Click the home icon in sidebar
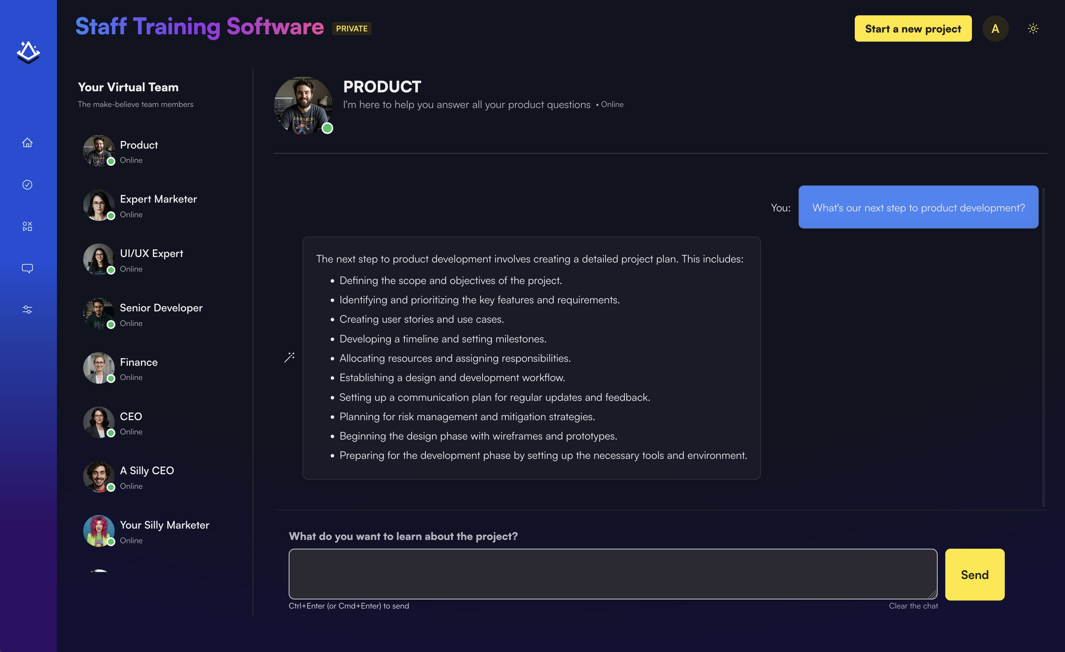The image size is (1065, 652). (x=27, y=143)
